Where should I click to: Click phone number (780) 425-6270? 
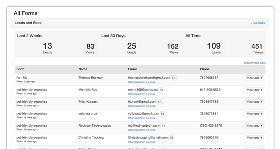click(x=211, y=125)
